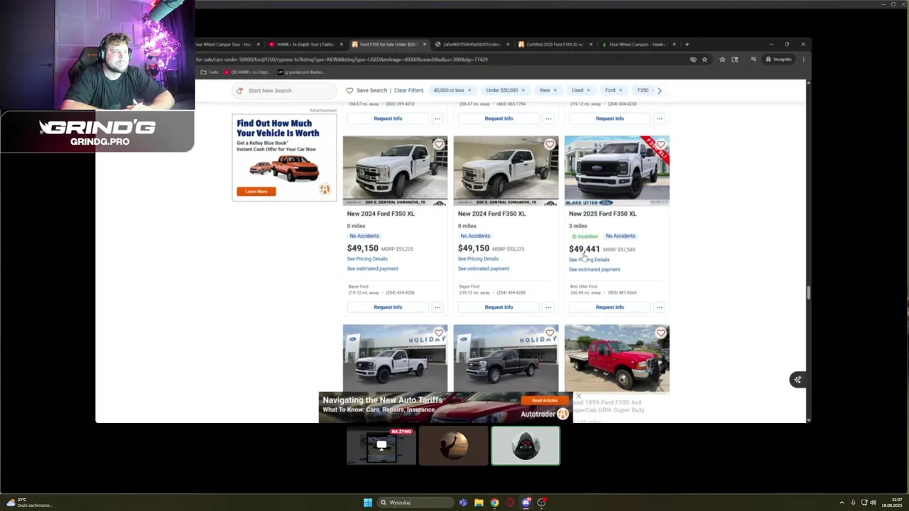This screenshot has height=511, width=909.
Task: Switch to "Ford F350 for Sale Under $50" tab
Action: click(387, 44)
